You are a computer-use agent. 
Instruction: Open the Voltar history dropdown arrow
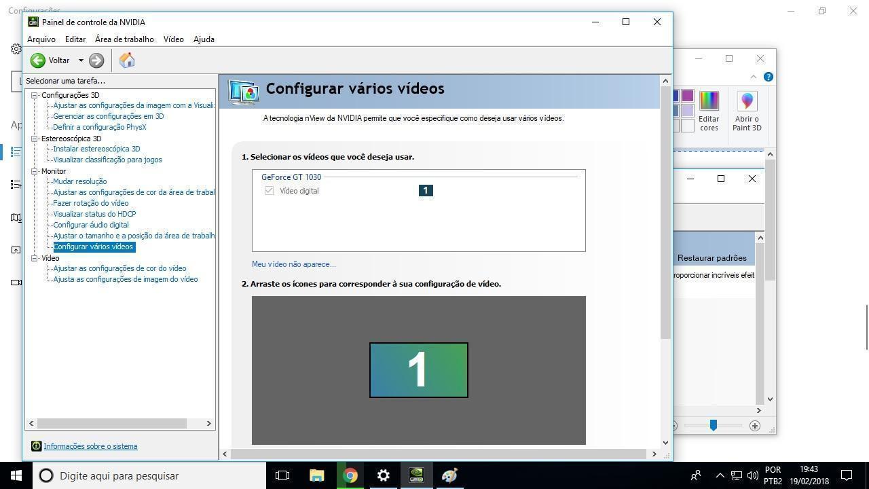[x=81, y=60]
